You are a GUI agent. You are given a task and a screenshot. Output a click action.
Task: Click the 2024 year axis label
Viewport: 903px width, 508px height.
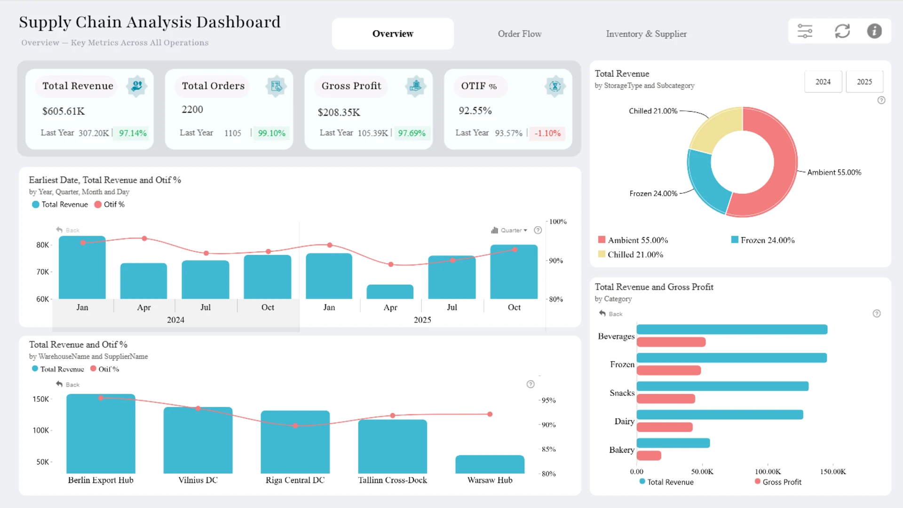(x=175, y=320)
